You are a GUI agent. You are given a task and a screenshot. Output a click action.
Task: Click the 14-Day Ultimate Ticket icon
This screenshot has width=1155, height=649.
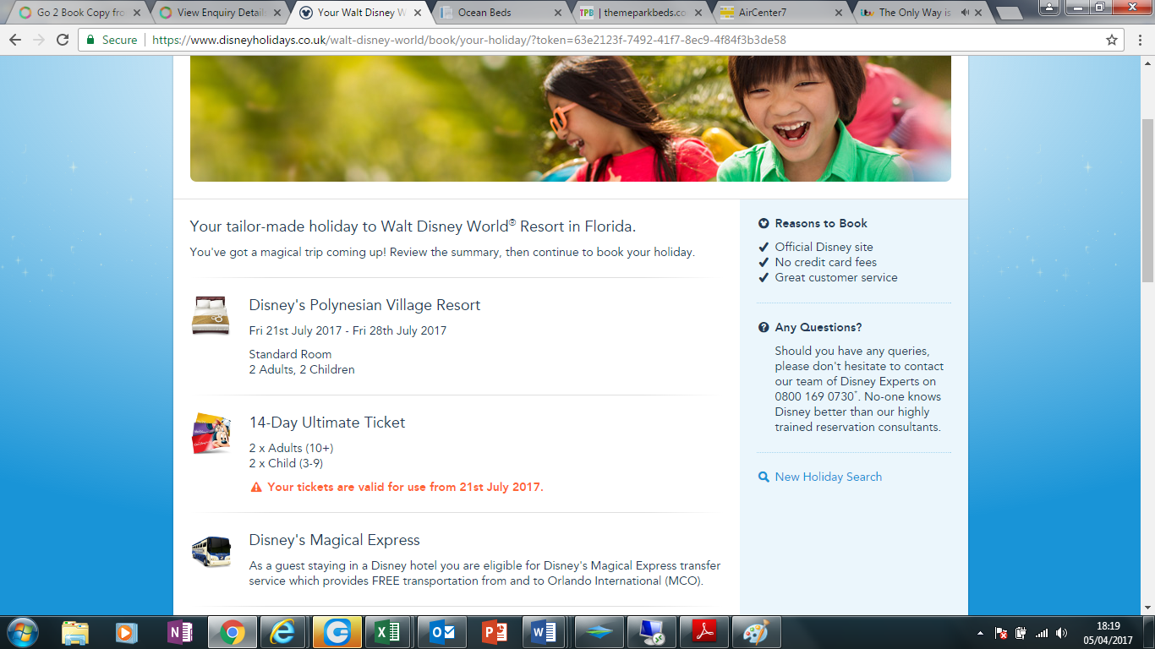coord(211,433)
